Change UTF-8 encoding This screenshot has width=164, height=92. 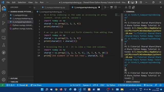click(x=95, y=85)
